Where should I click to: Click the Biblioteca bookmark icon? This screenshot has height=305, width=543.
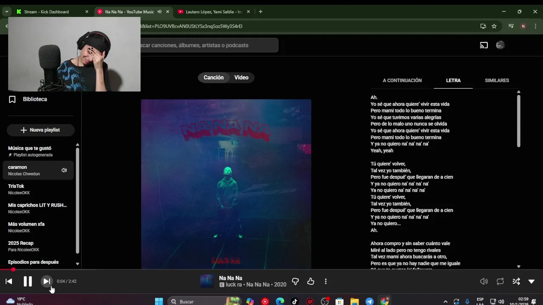pyautogui.click(x=12, y=99)
